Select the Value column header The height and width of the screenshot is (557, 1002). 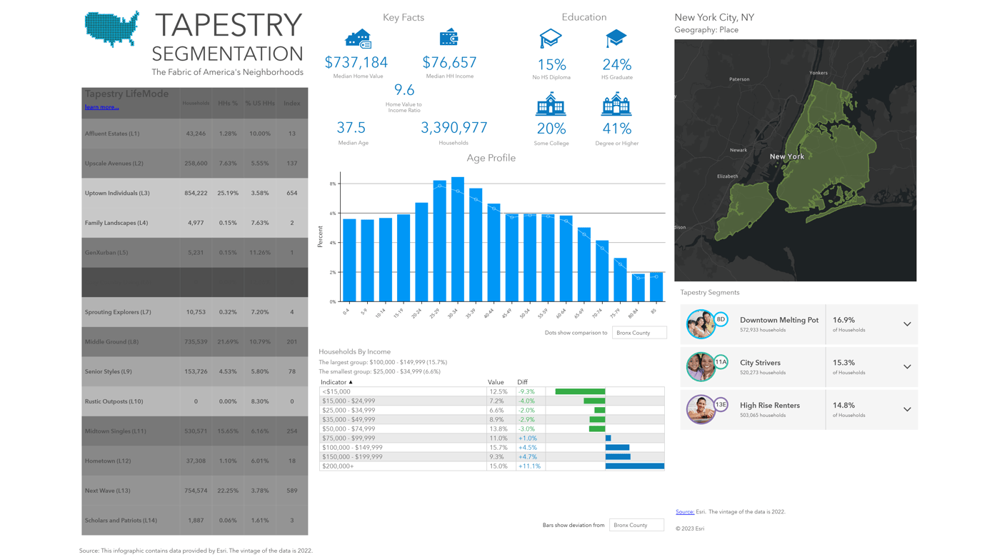(496, 382)
